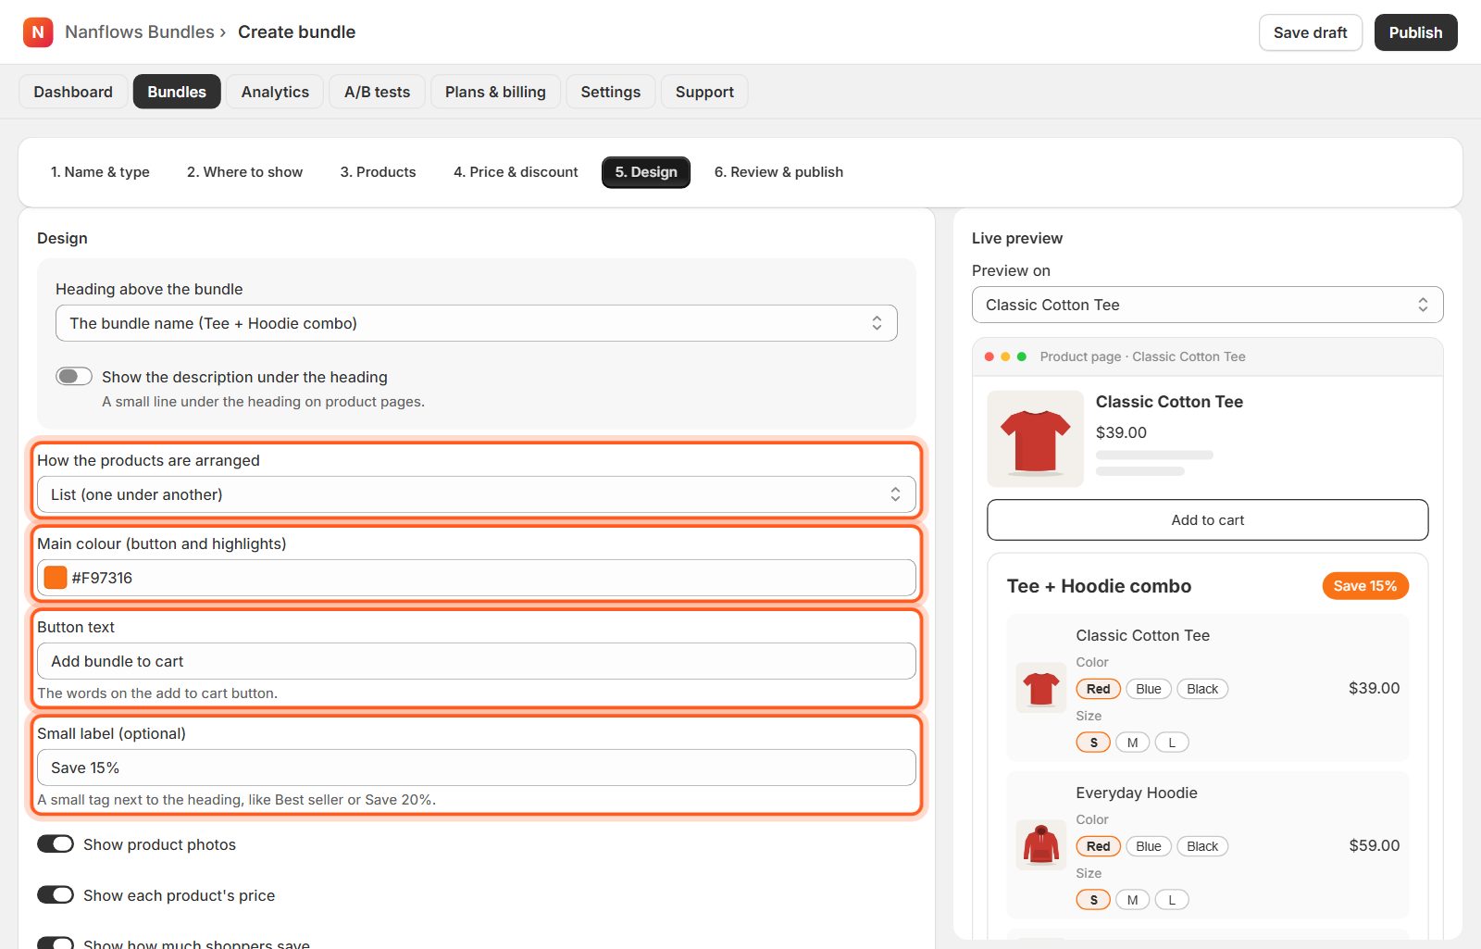Viewport: 1481px width, 949px height.
Task: Open the Settings tab
Action: point(611,92)
